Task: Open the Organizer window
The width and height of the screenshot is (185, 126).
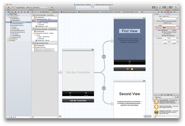Action: (x=176, y=7)
